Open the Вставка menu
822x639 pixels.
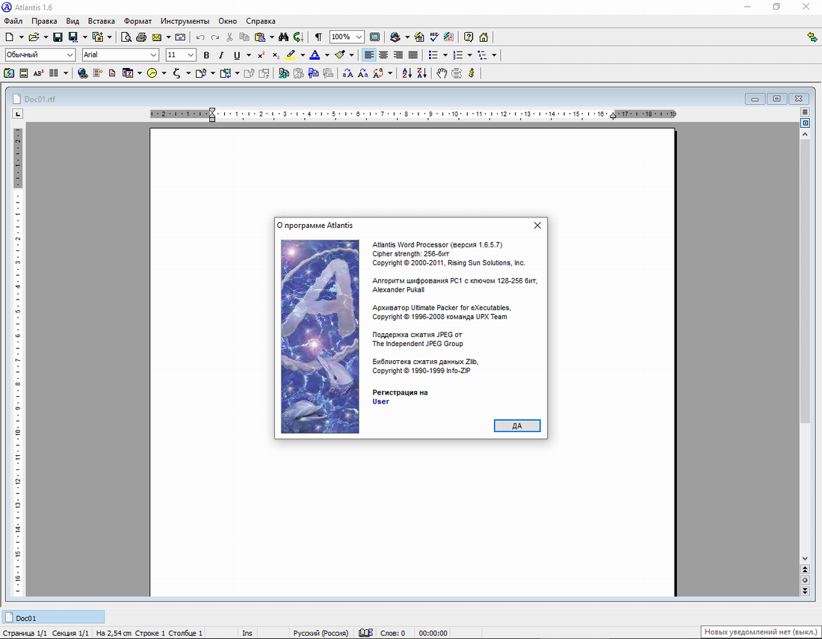click(101, 21)
